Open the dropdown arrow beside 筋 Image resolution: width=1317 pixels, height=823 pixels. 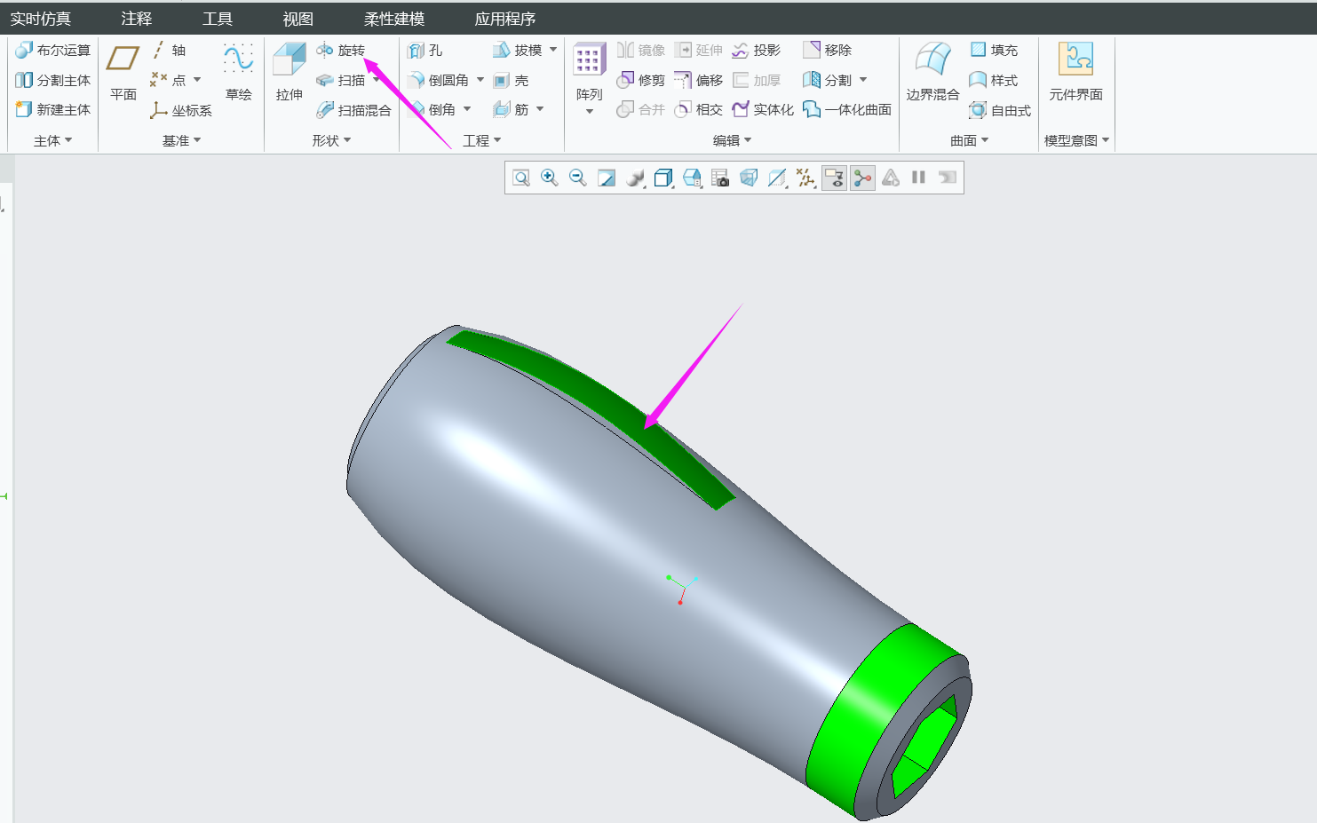coord(540,109)
